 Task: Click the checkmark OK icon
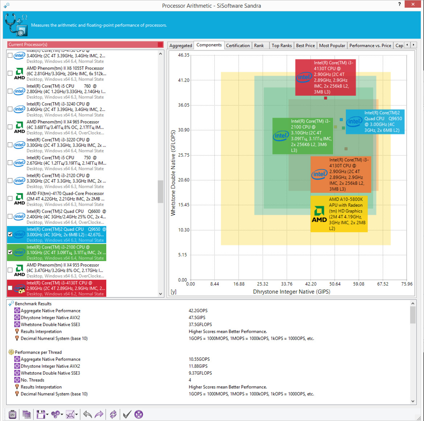pos(127,414)
